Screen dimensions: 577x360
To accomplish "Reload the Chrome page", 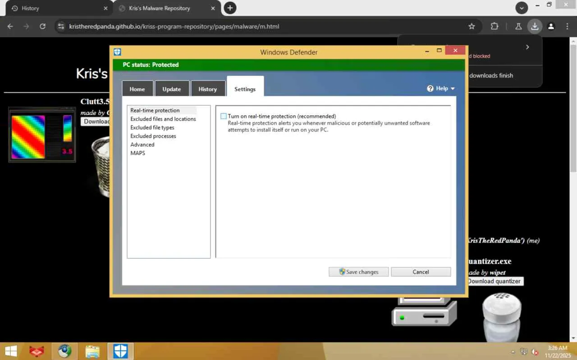I will pos(42,27).
